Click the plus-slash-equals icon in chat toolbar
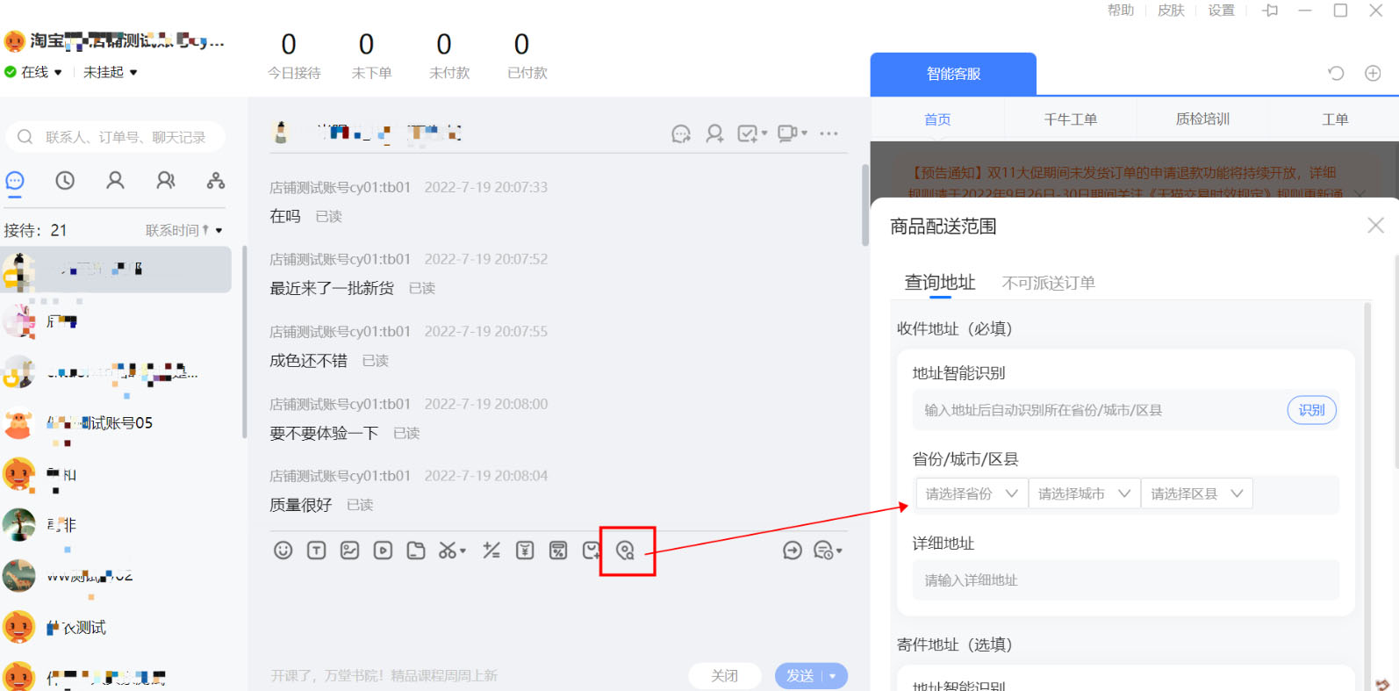 pyautogui.click(x=491, y=551)
